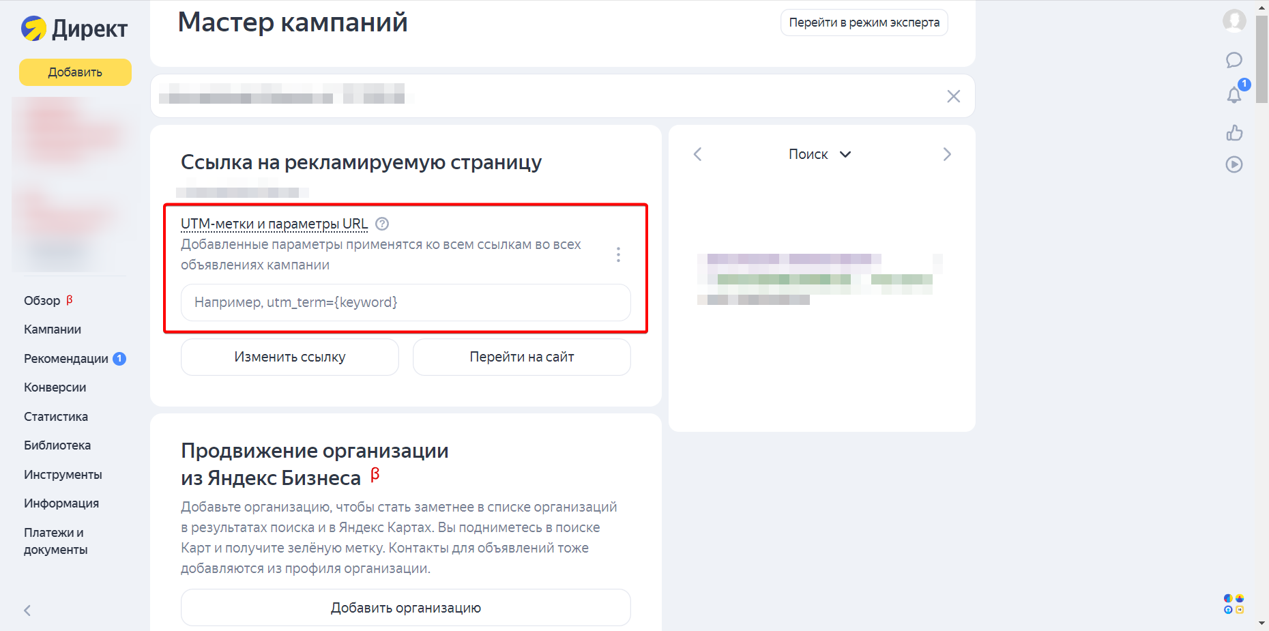This screenshot has width=1269, height=631.
Task: Collapse the left navigation sidebar
Action: [27, 610]
